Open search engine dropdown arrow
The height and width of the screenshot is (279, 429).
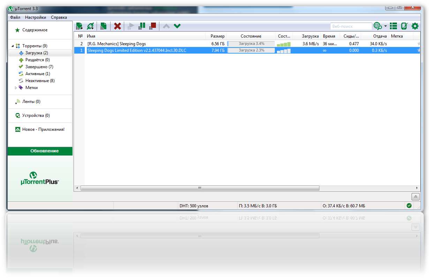pyautogui.click(x=385, y=26)
